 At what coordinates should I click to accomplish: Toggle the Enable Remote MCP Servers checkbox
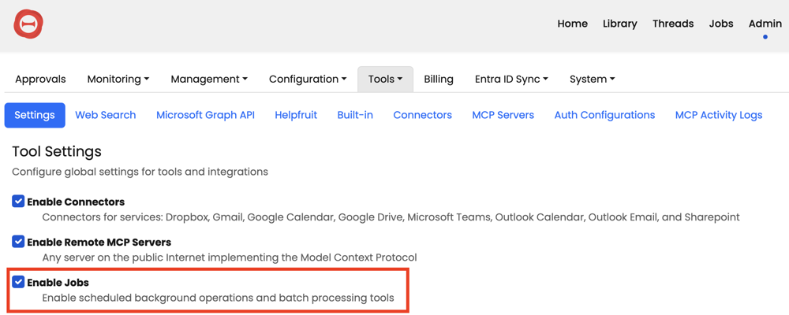(x=18, y=242)
